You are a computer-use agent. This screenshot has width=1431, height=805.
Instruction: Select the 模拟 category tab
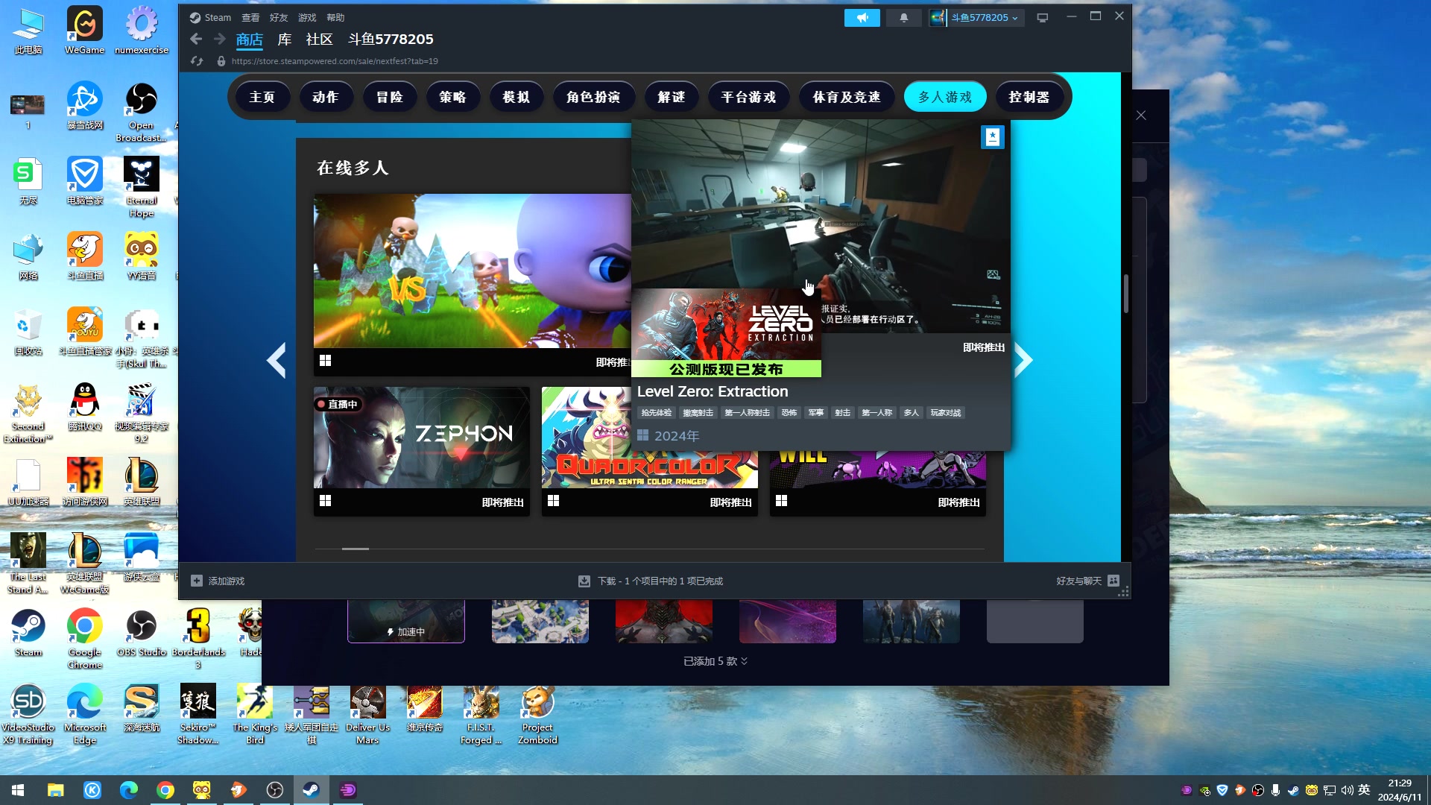coord(516,97)
